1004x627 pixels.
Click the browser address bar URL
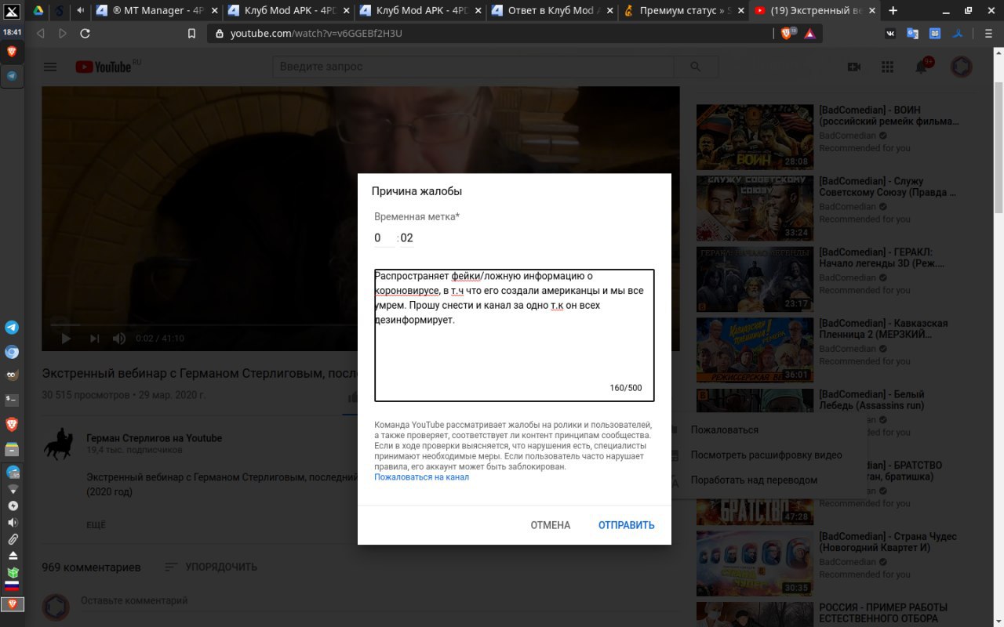click(316, 34)
